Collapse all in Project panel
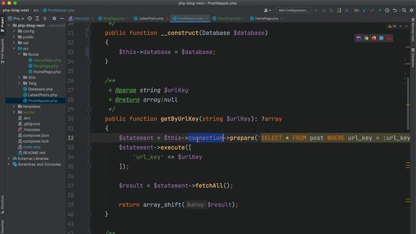The height and width of the screenshot is (234, 416). tap(45, 19)
